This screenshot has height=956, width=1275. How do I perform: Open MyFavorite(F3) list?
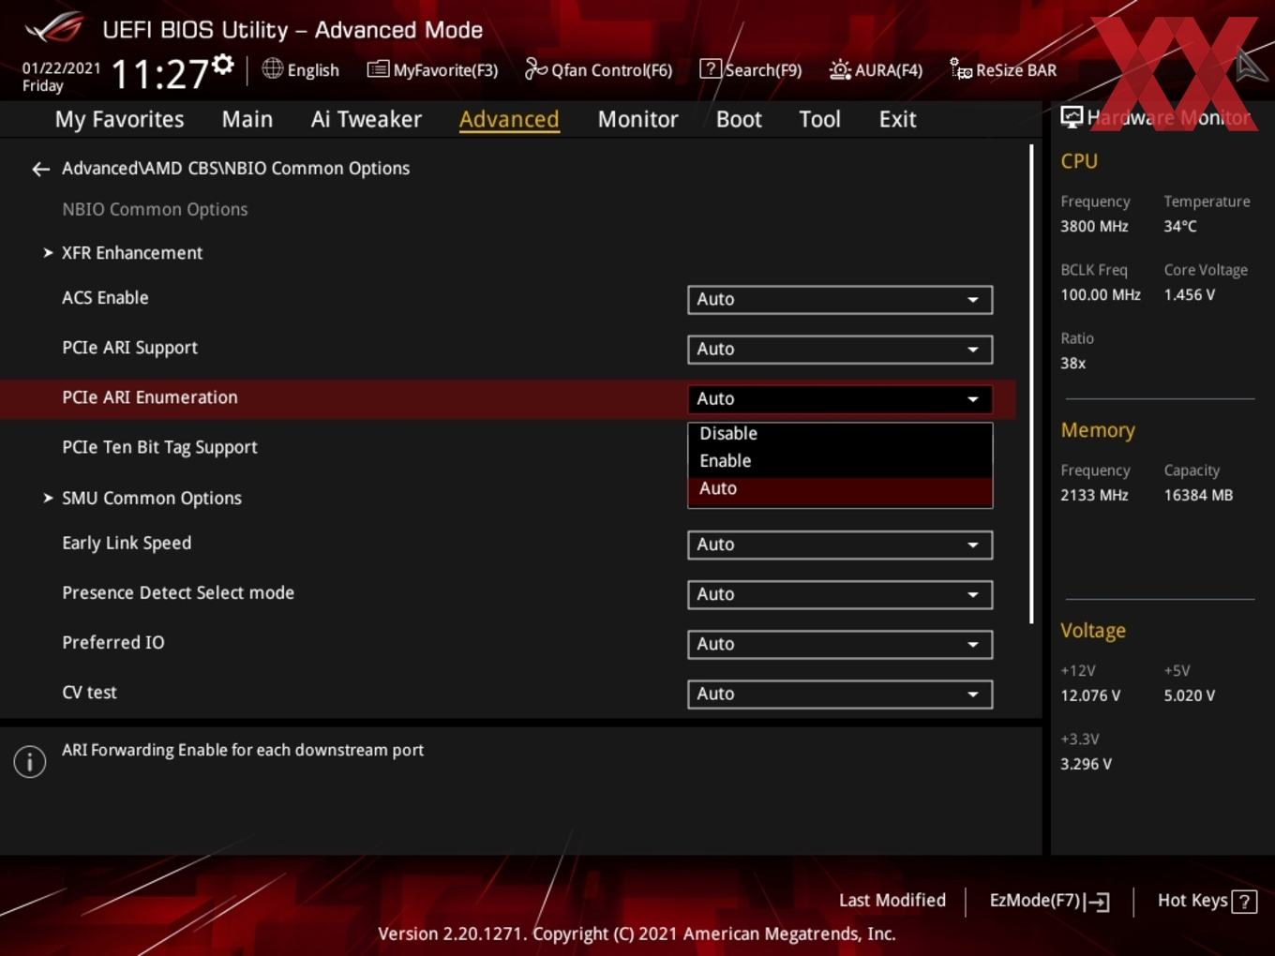coord(432,70)
